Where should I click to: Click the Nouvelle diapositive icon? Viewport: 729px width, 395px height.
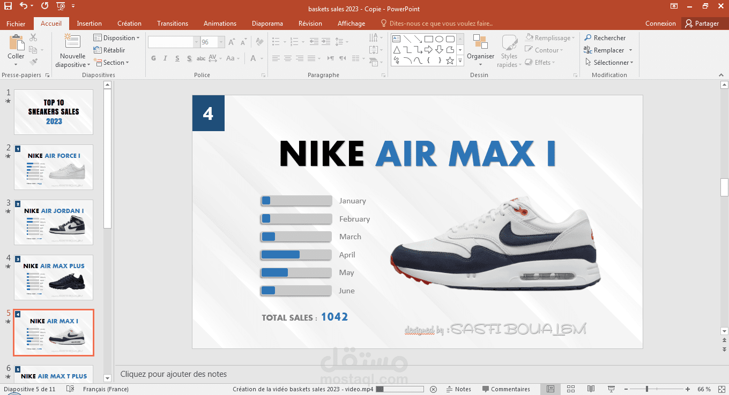pos(72,42)
